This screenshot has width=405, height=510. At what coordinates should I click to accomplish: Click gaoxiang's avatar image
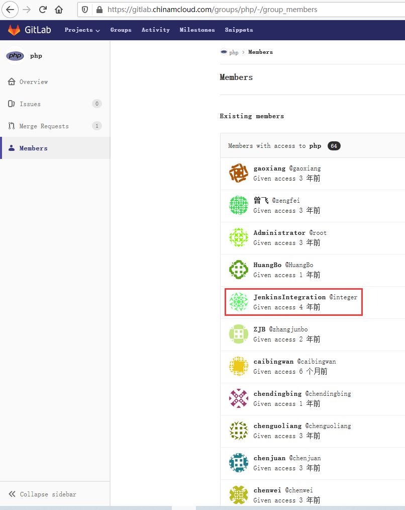tap(239, 173)
